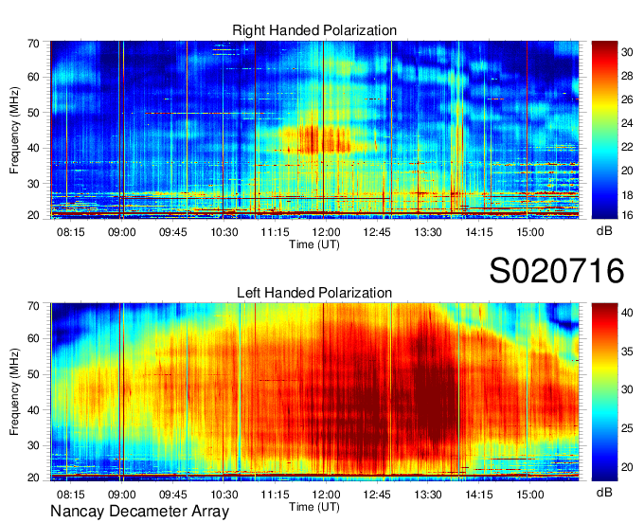Click the right-handed dynamic spectrum plot

tap(314, 130)
